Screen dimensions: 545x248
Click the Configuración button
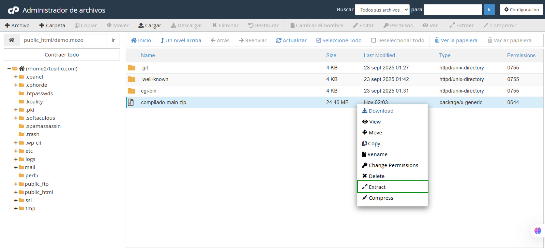[x=521, y=10]
